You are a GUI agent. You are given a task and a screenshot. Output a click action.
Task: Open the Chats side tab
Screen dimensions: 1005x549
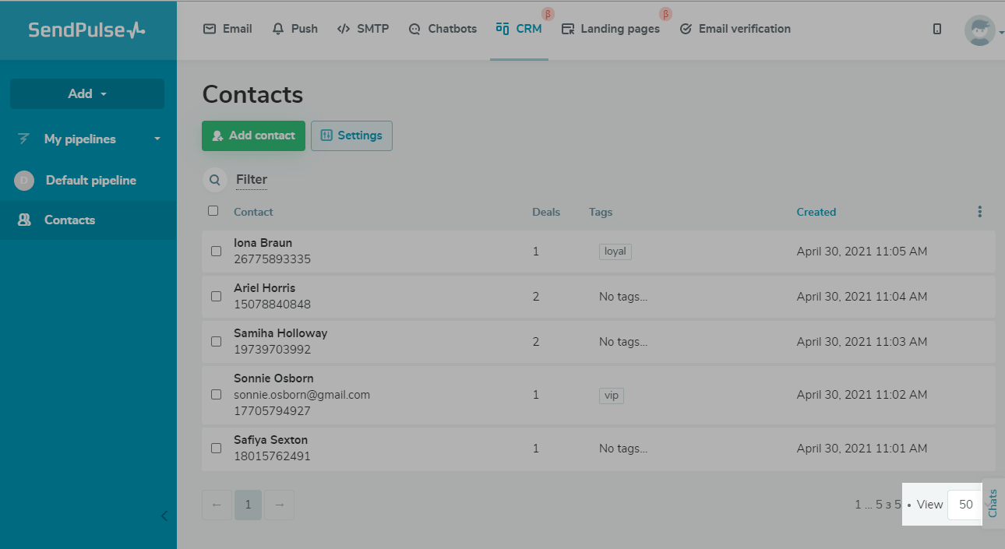[993, 503]
